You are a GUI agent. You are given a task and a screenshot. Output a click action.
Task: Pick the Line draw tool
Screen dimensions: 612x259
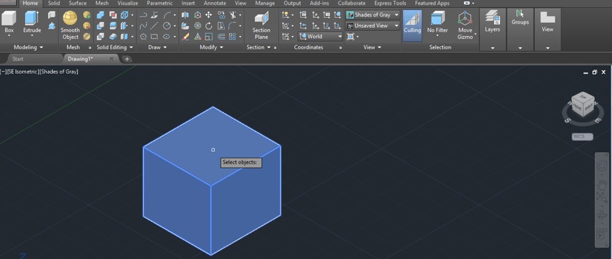(x=155, y=26)
